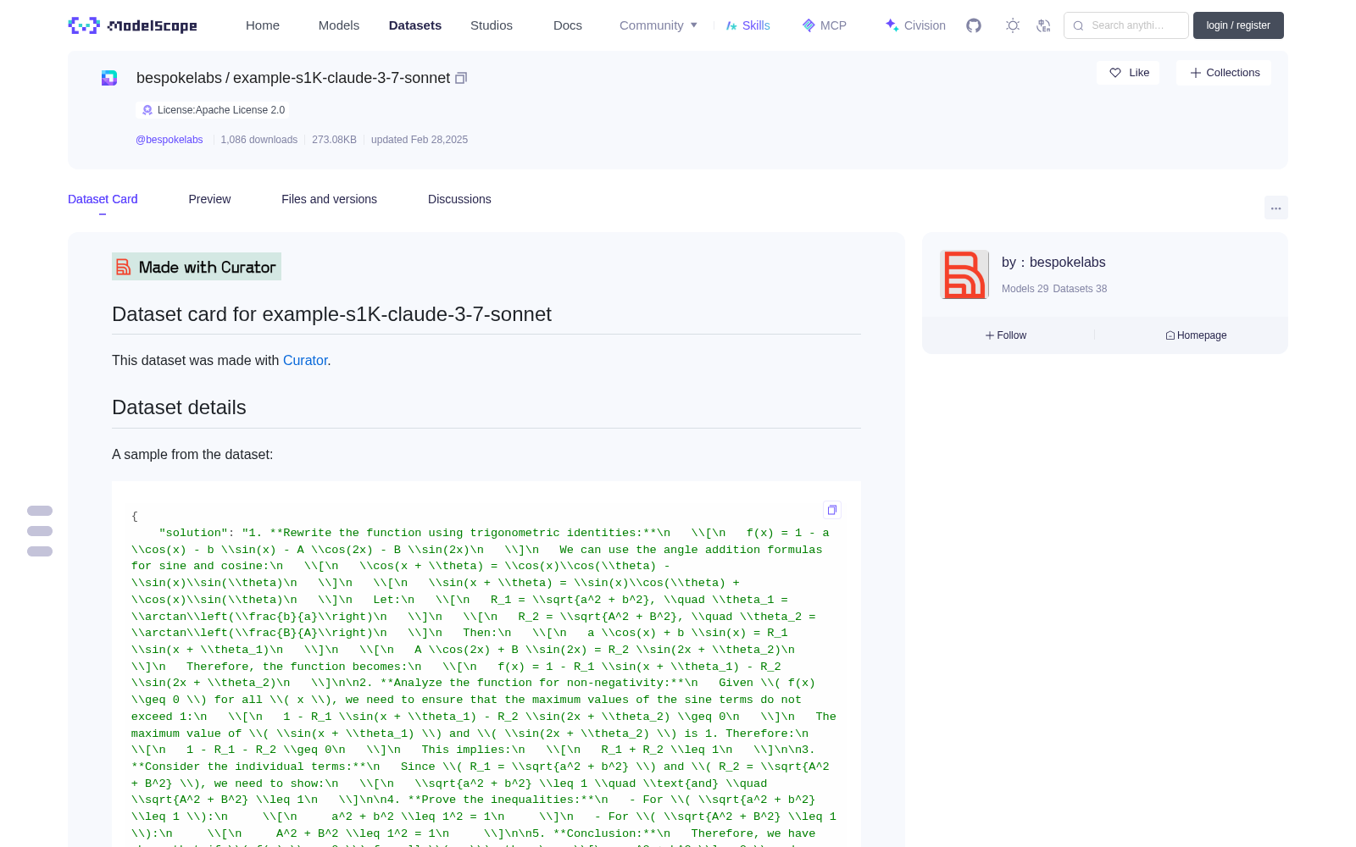The height and width of the screenshot is (847, 1356).
Task: Open the Discussions tab
Action: point(459,199)
